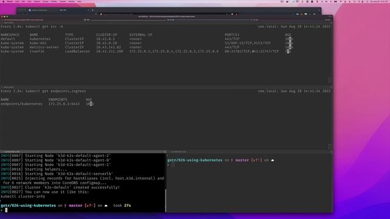
Task: Click the 'kubernetes' service name
Action: [x=40, y=39]
